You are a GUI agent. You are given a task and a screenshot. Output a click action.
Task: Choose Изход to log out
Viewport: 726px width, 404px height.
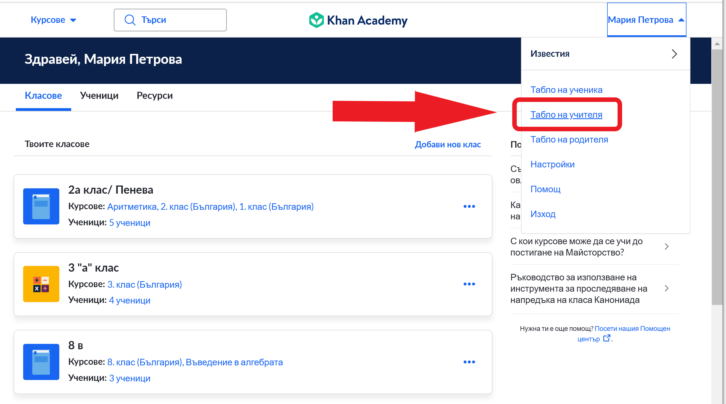click(543, 214)
